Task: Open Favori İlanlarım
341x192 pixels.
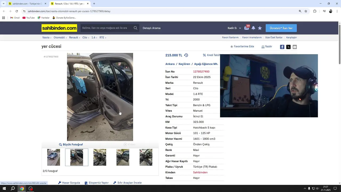Action: click(230, 38)
